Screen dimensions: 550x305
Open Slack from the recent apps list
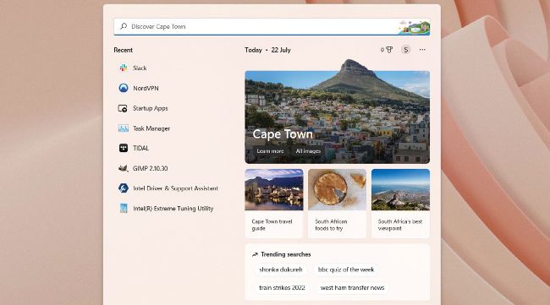click(133, 68)
